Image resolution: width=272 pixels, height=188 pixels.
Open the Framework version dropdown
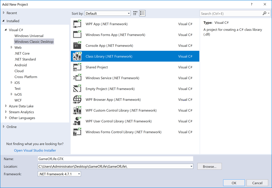(79, 174)
